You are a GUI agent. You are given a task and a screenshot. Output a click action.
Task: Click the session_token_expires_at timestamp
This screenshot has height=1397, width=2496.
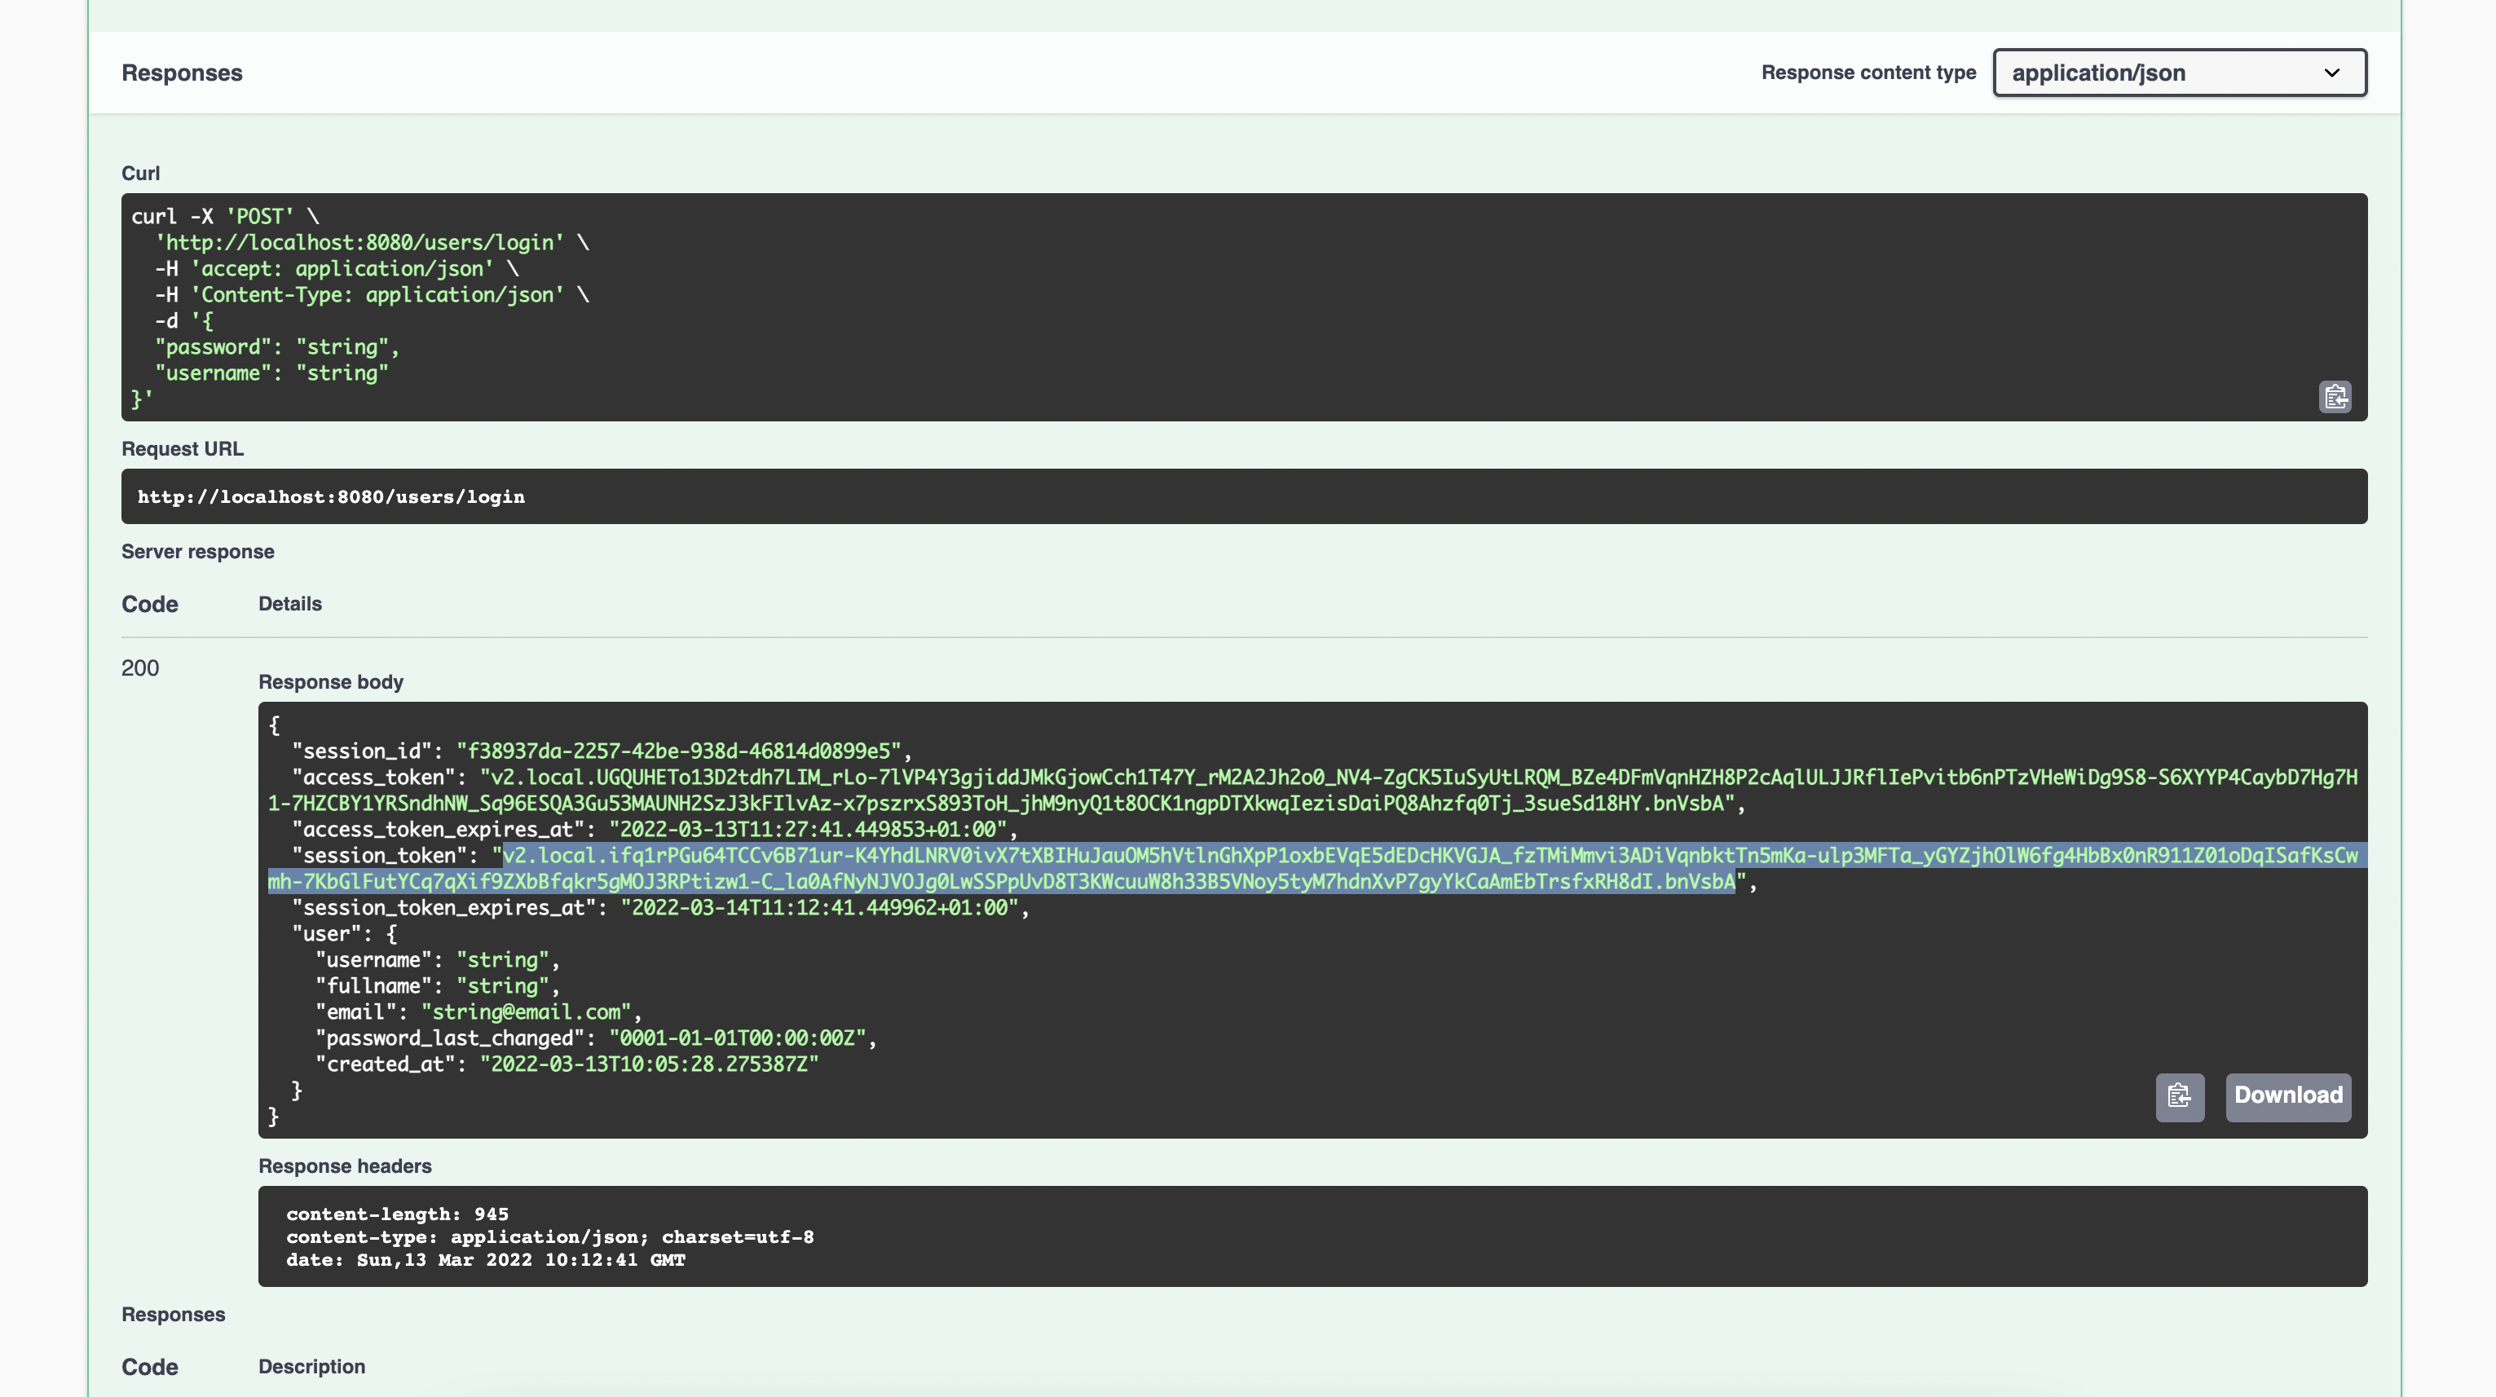pos(818,909)
